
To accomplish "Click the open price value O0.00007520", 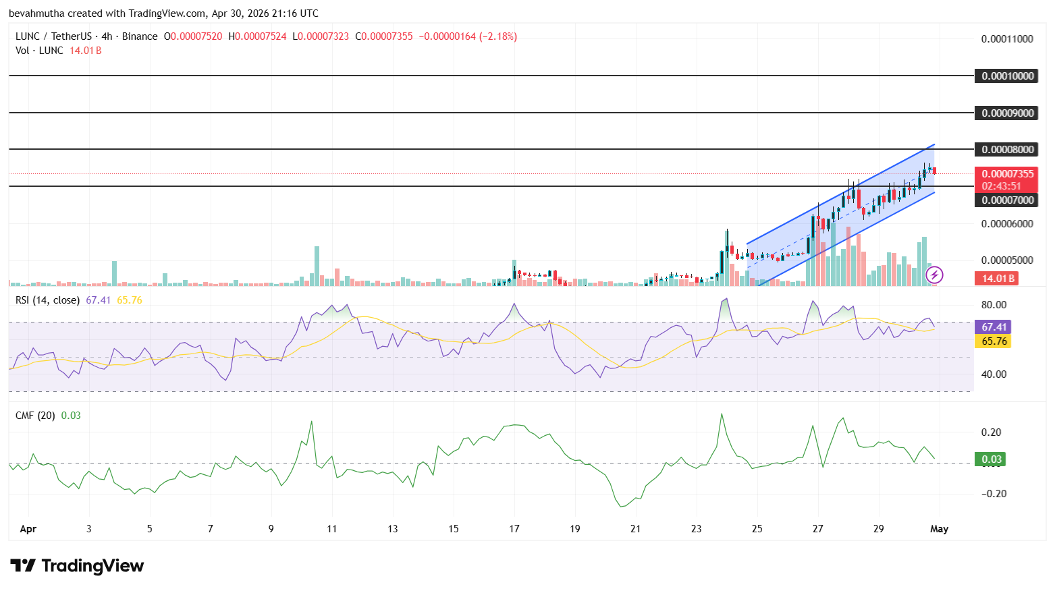I will 193,36.
